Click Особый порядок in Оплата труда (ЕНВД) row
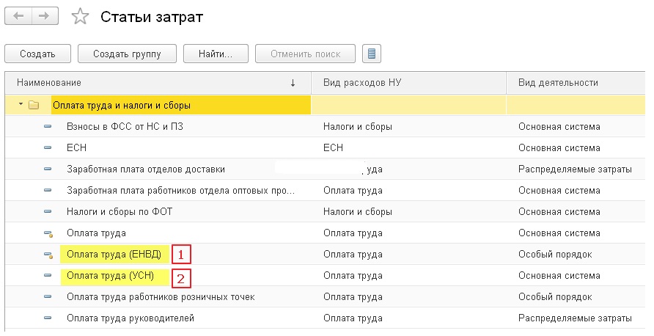The image size is (654, 336). tap(555, 254)
